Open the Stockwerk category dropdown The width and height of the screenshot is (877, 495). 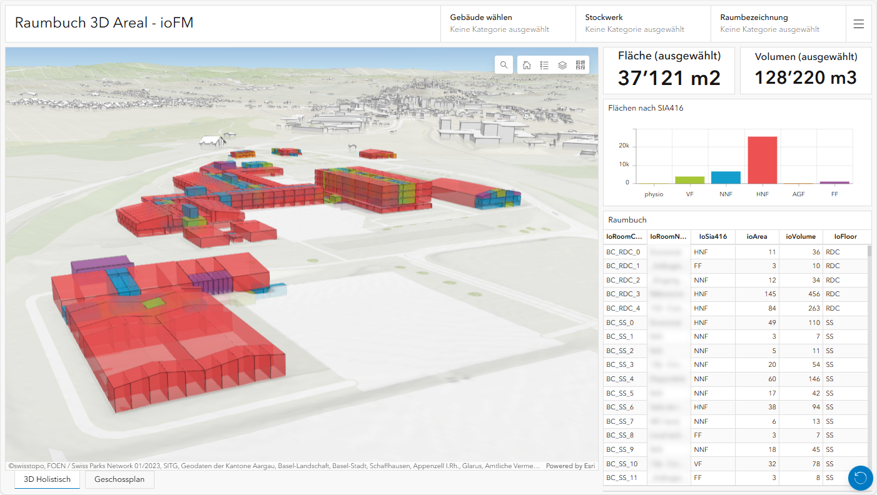pos(642,24)
